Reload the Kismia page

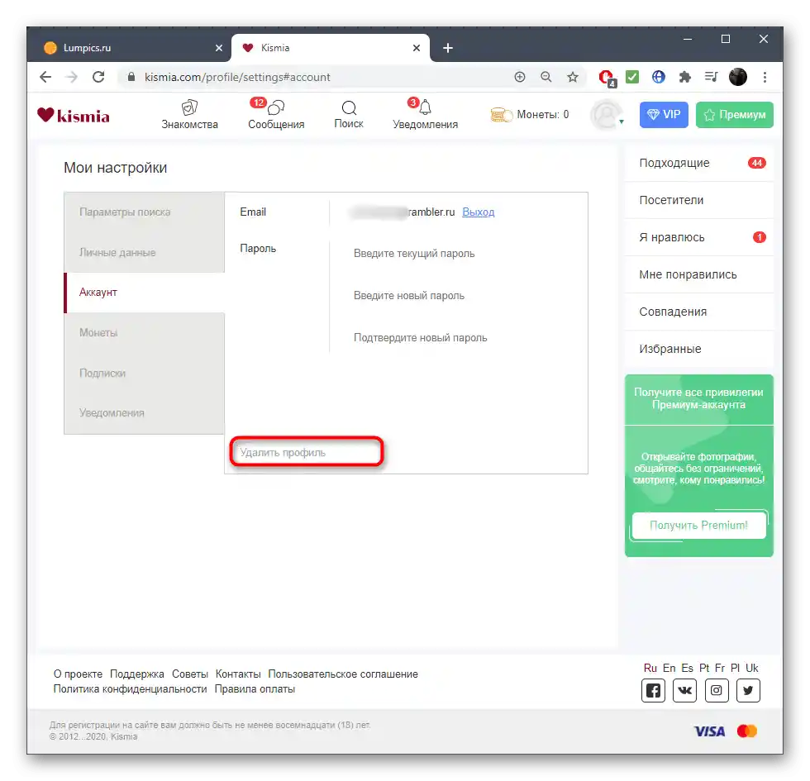(x=98, y=78)
